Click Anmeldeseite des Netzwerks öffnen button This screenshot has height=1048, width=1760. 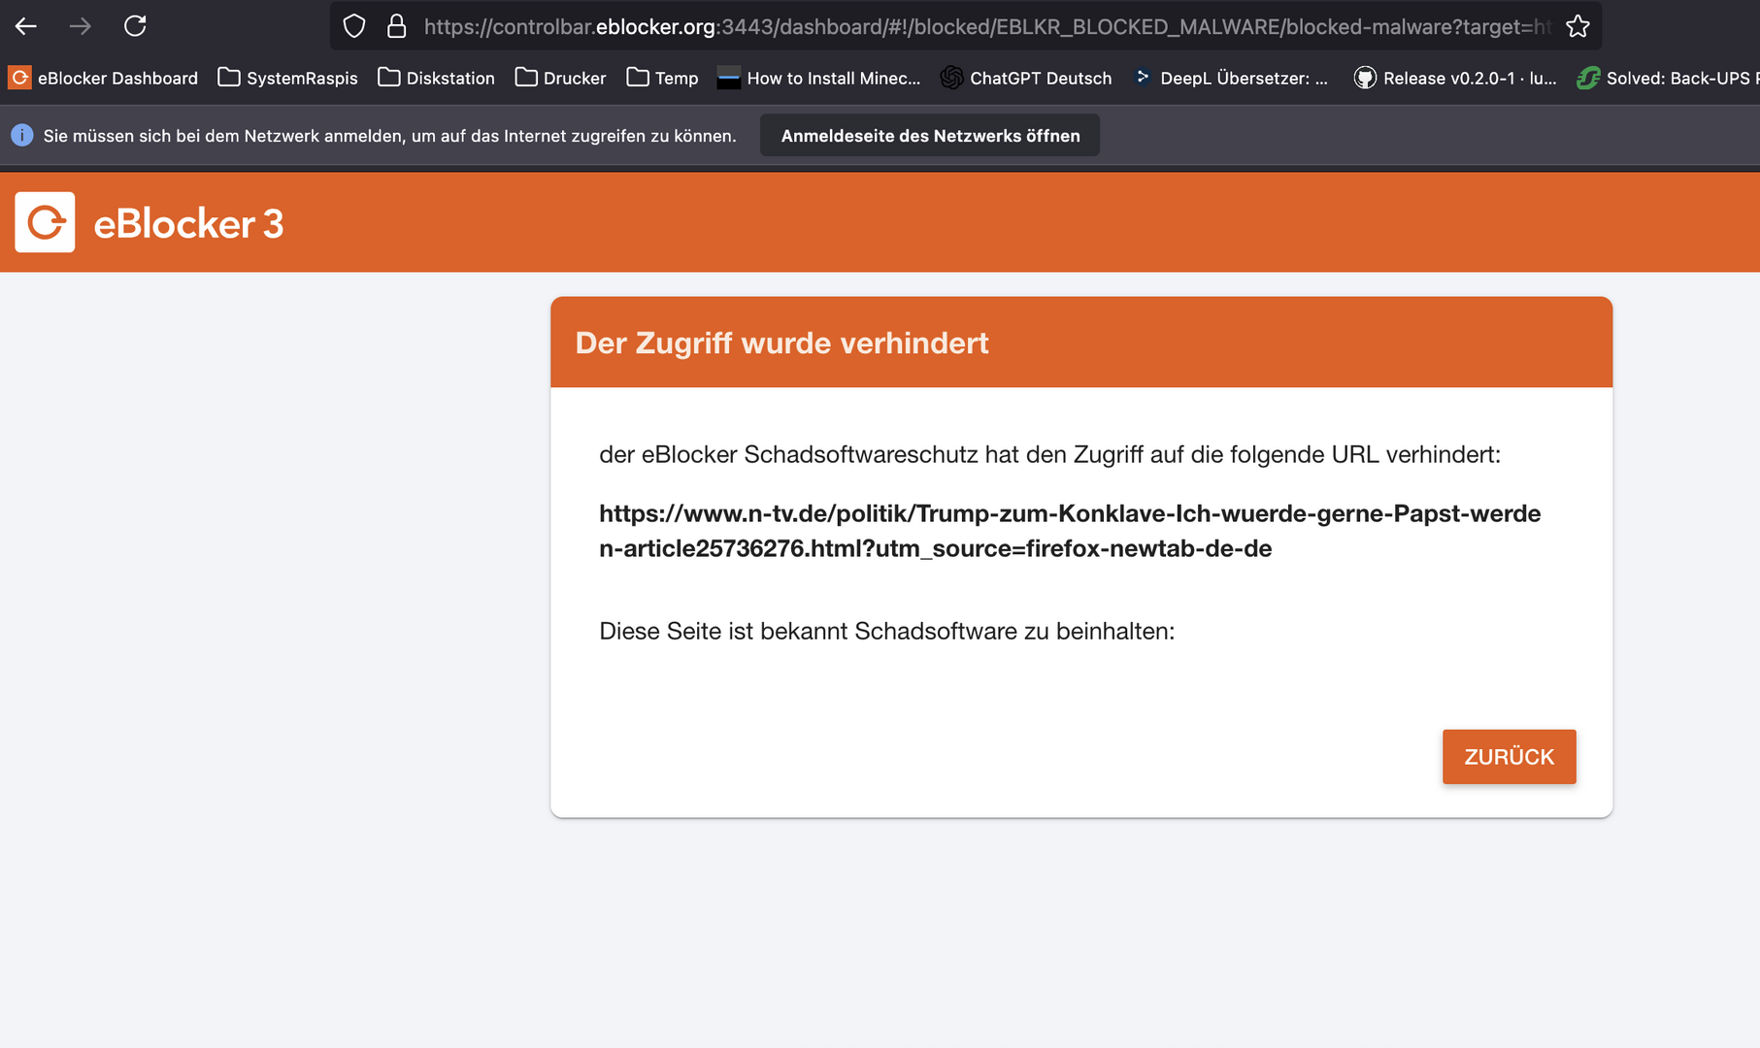(x=930, y=135)
